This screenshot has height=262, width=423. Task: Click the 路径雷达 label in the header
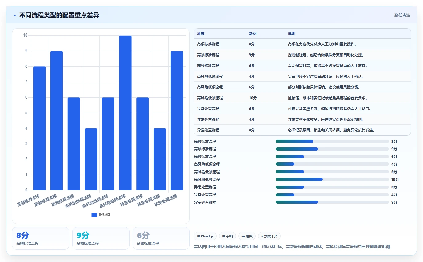coord(402,15)
